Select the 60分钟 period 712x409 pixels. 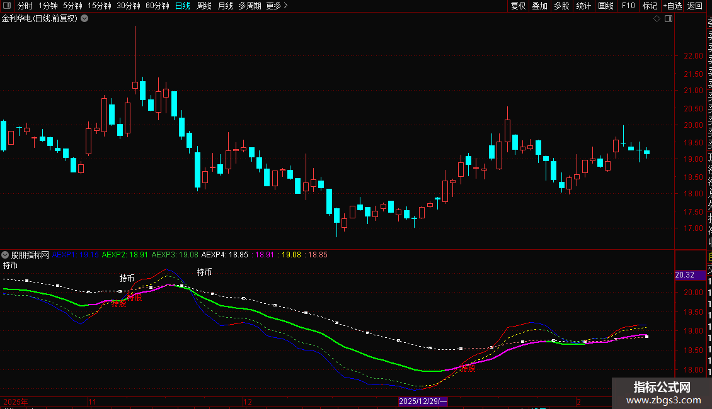tap(158, 6)
